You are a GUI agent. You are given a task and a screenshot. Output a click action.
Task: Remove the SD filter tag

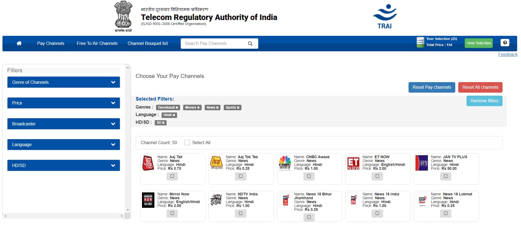163,123
